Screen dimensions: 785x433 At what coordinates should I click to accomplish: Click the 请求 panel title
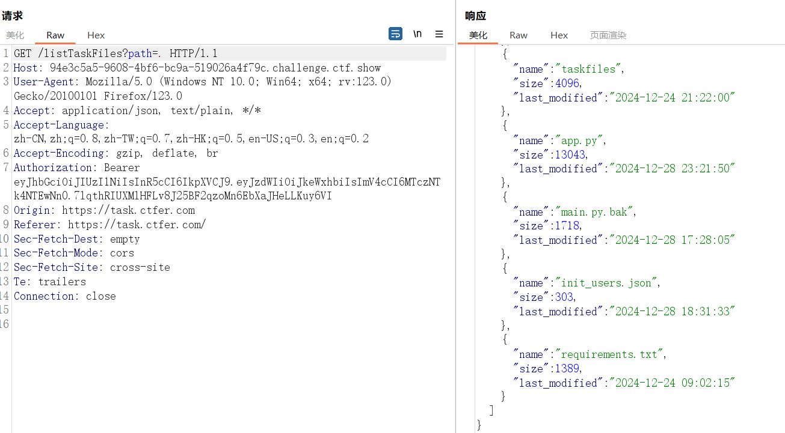(11, 16)
